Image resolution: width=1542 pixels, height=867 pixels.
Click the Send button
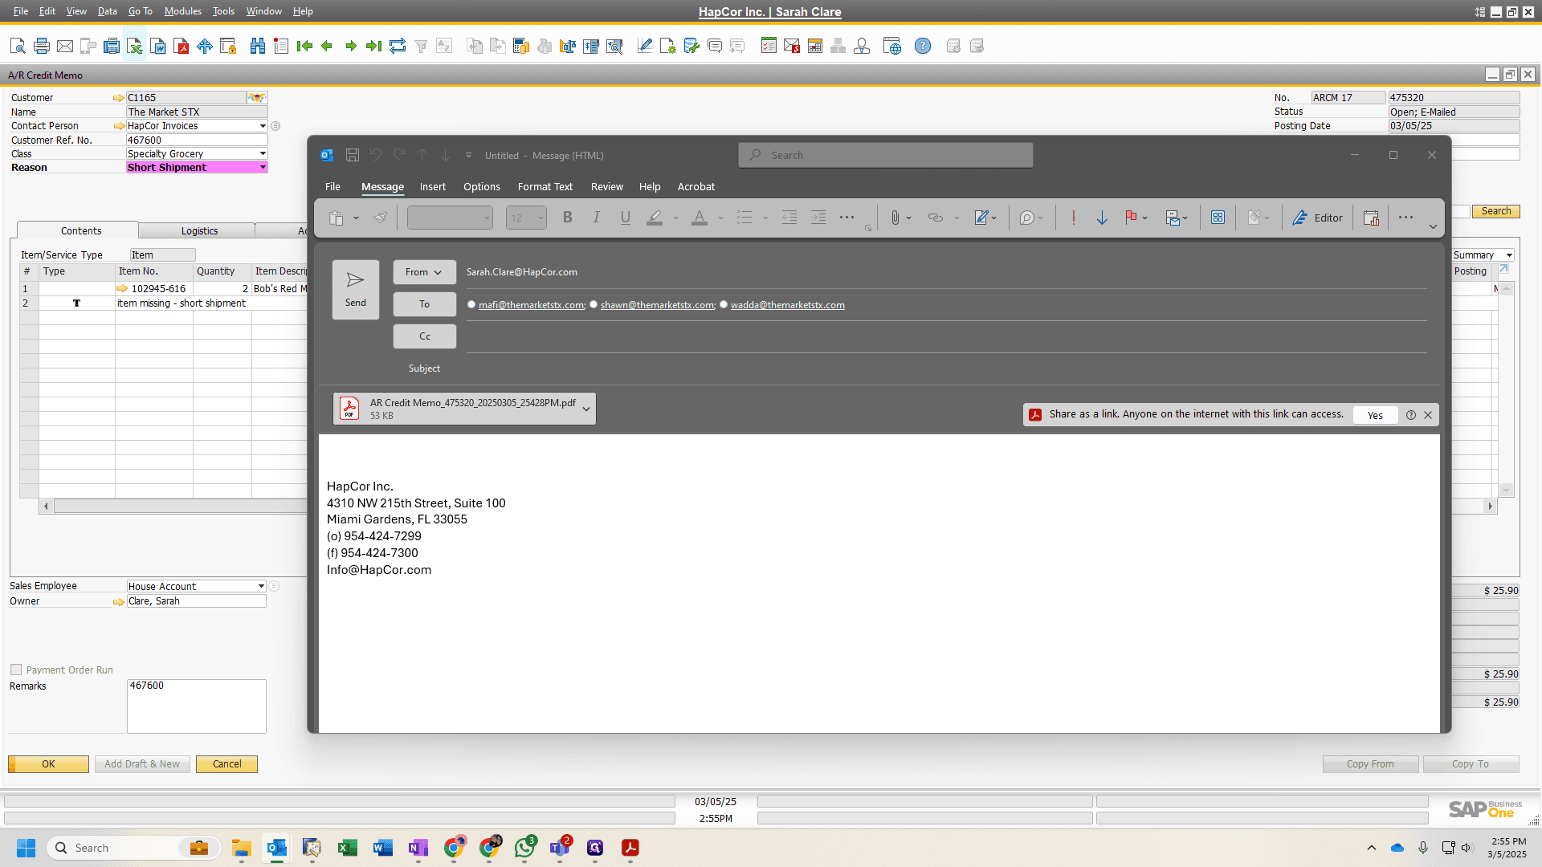[x=356, y=290]
